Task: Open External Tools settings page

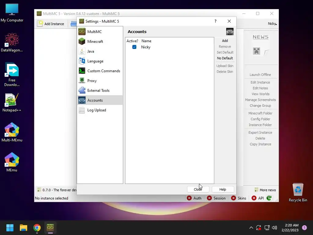Action: point(100,90)
